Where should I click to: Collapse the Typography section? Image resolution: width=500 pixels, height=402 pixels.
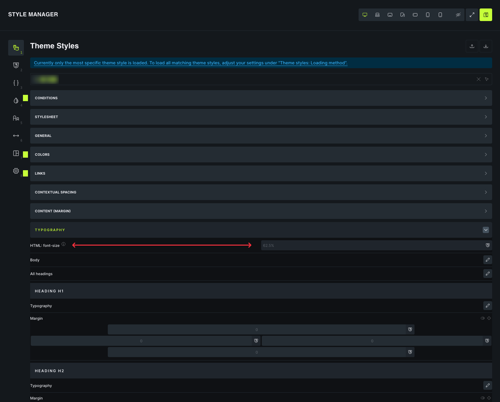click(486, 230)
